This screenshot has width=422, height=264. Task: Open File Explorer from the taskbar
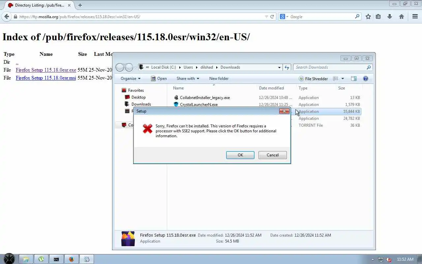[26, 259]
